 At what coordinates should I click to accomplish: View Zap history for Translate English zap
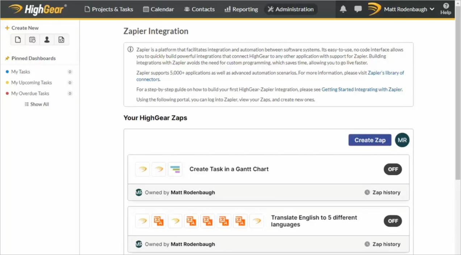tap(382, 244)
